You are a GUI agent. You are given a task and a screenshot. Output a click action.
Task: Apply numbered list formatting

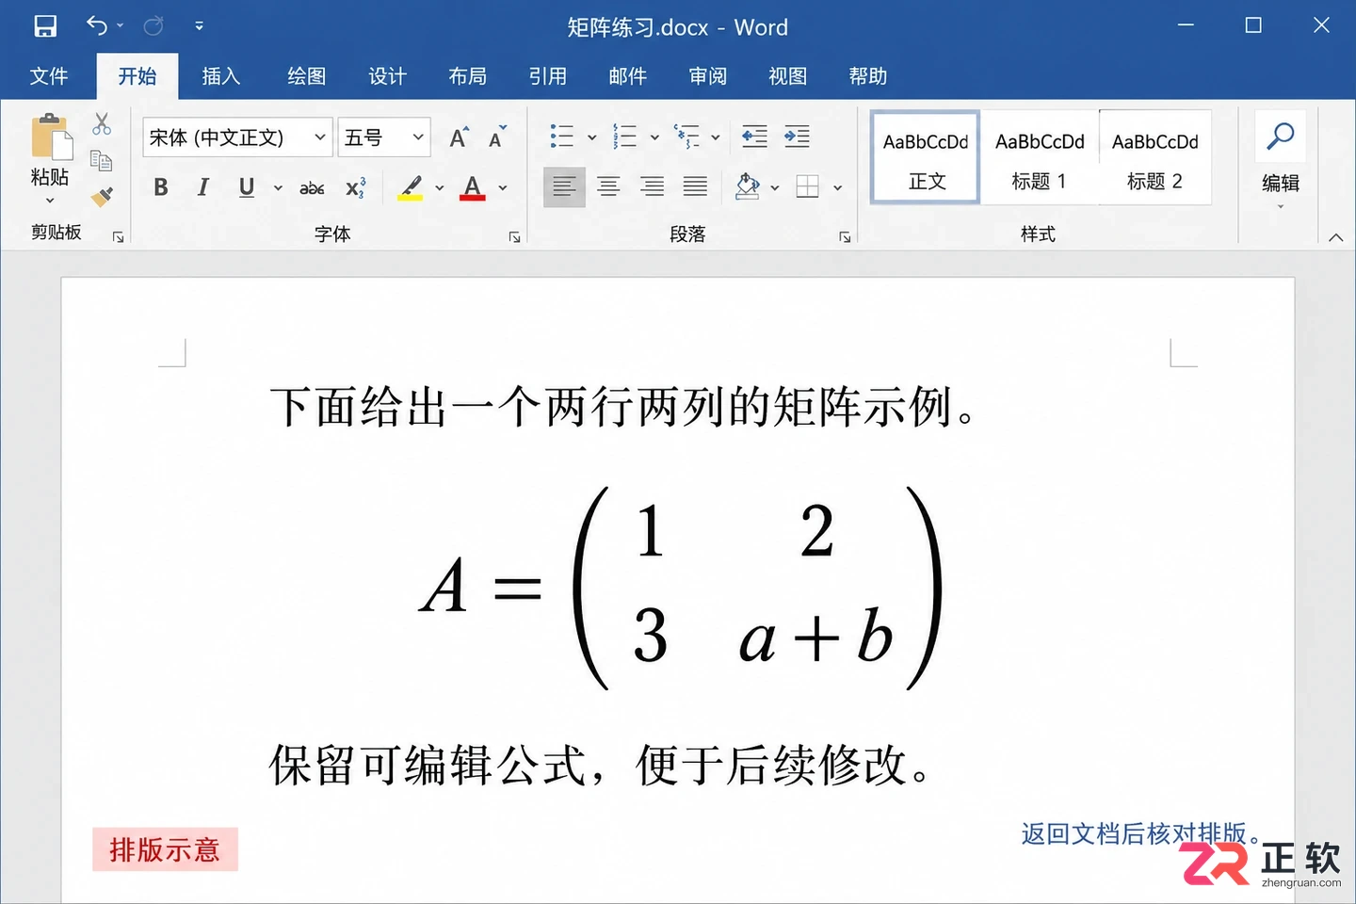(x=624, y=137)
